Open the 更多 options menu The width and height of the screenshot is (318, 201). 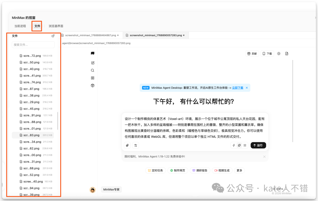(x=239, y=170)
